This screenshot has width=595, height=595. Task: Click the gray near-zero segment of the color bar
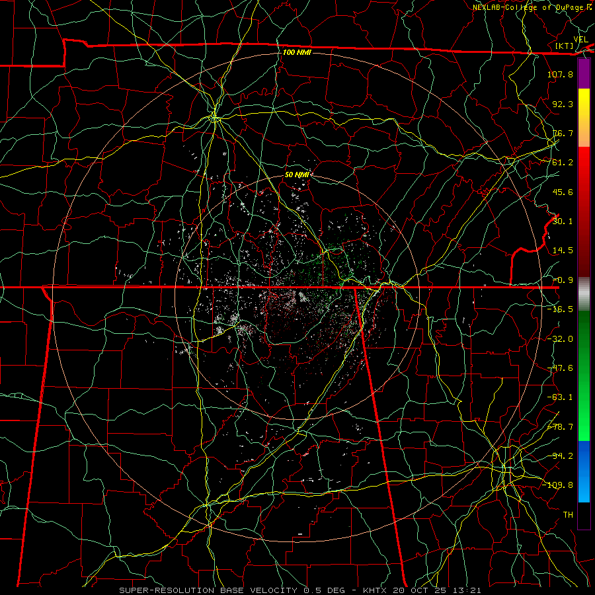pyautogui.click(x=584, y=294)
